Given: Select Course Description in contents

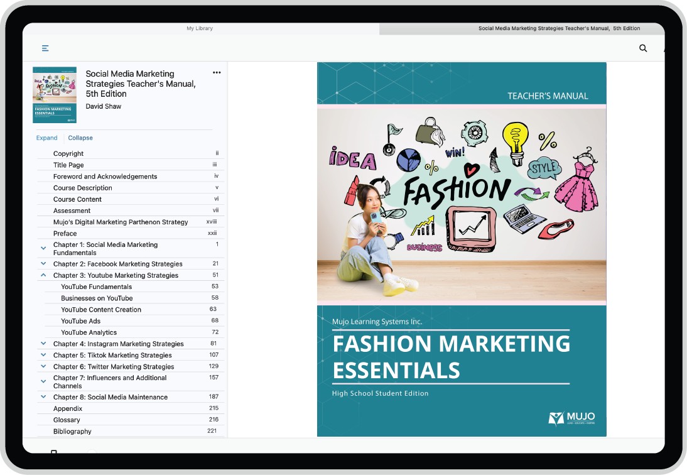Looking at the screenshot, I should coord(83,187).
